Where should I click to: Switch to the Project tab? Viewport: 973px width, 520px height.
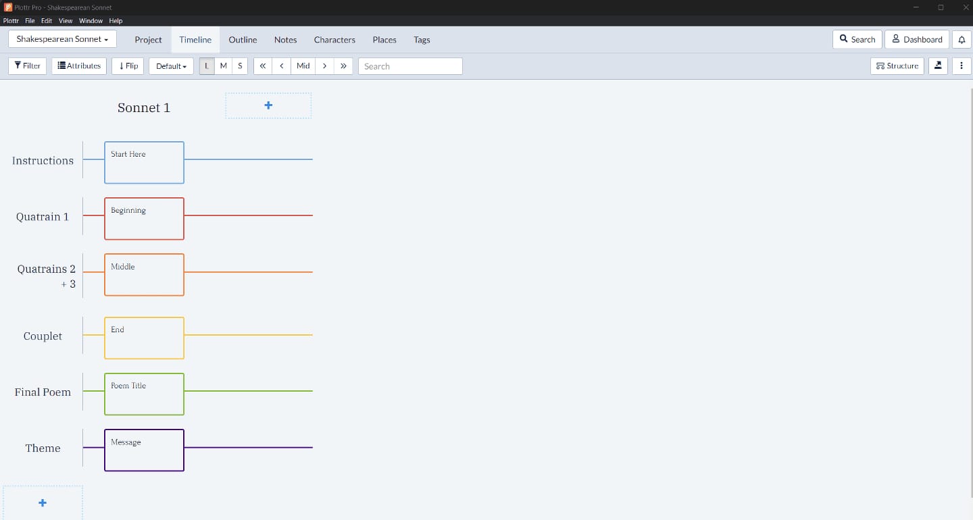tap(148, 40)
